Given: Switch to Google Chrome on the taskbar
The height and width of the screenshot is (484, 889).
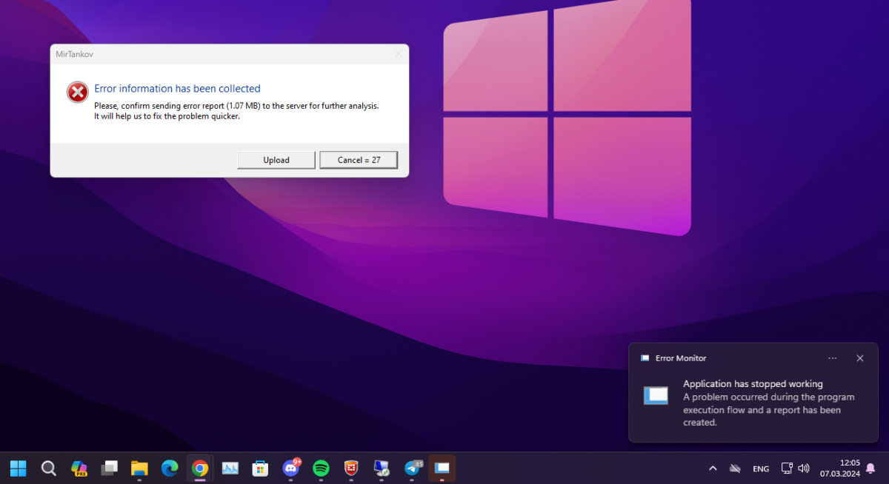Looking at the screenshot, I should point(199,468).
